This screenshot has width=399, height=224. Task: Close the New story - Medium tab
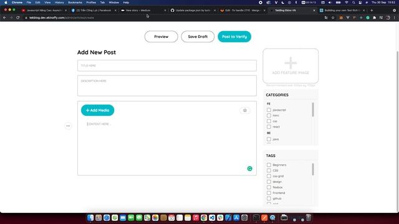click(165, 11)
